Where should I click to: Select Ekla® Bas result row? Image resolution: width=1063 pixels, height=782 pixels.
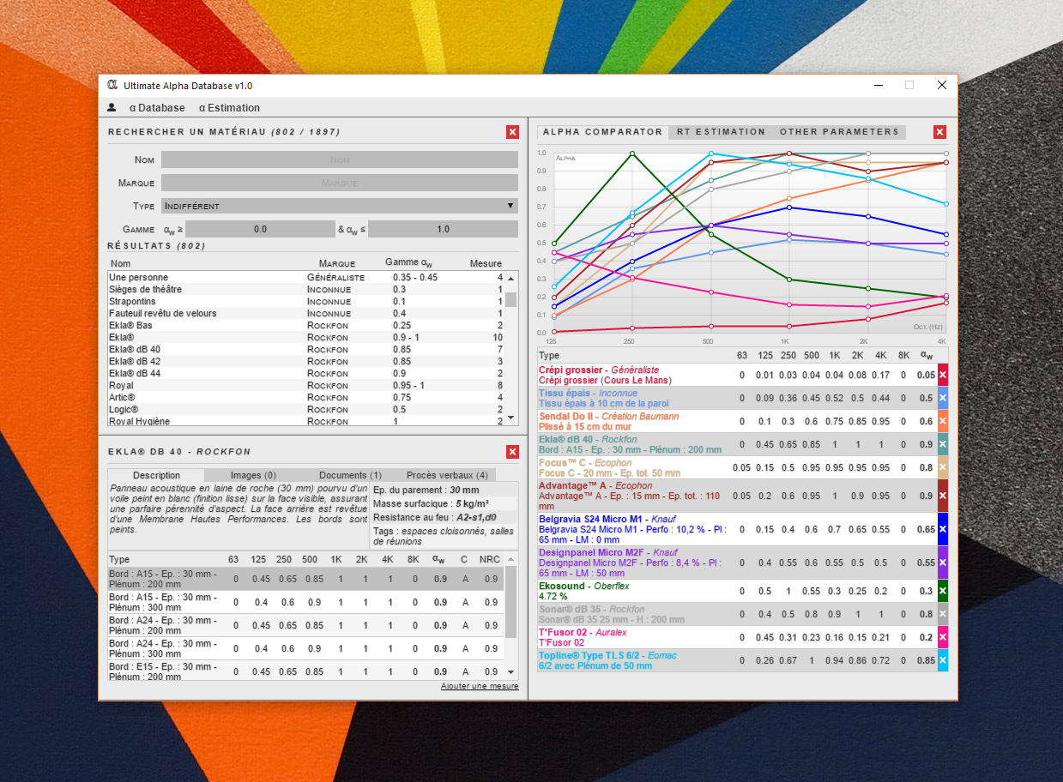[x=306, y=326]
